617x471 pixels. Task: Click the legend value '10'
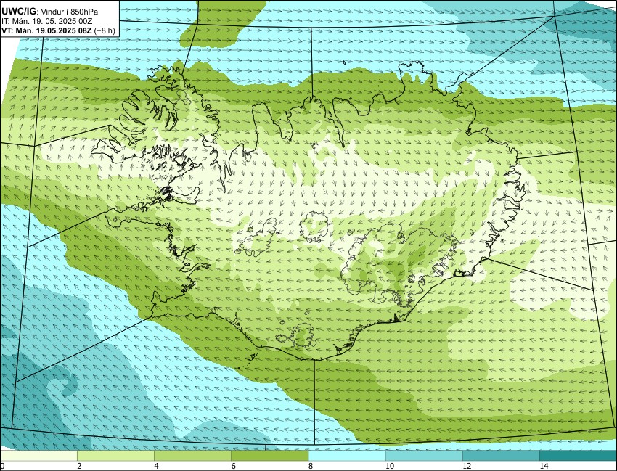coord(390,466)
